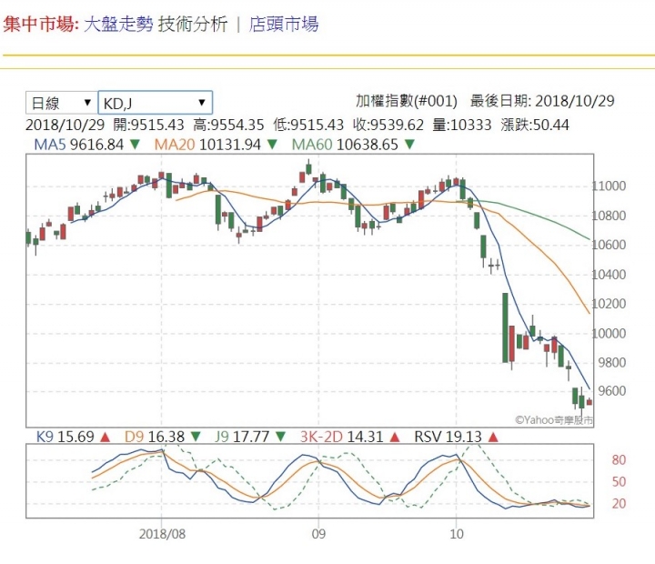Click the 低:9515.43 low price text
Image resolution: width=655 pixels, height=564 pixels.
click(308, 125)
